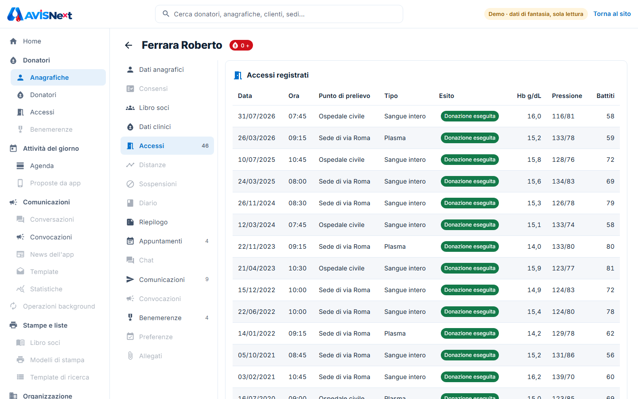Select Anagrafiche in the sidebar
The height and width of the screenshot is (399, 638).
(58, 78)
